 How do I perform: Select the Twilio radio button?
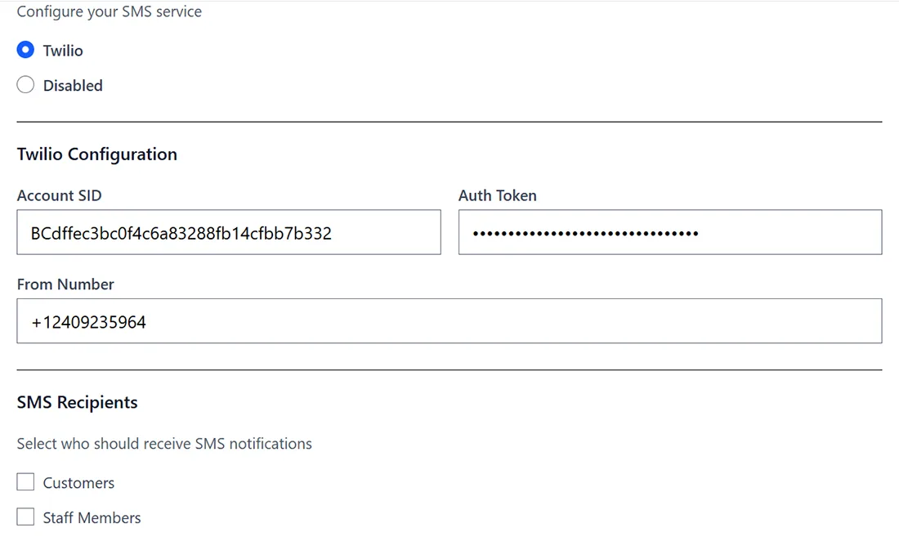(25, 50)
